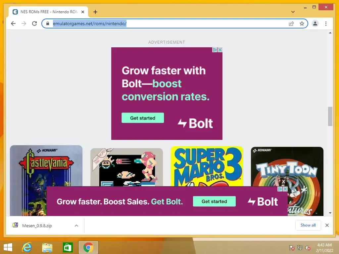Open the Chrome profile avatar
The image size is (339, 254).
[315, 23]
